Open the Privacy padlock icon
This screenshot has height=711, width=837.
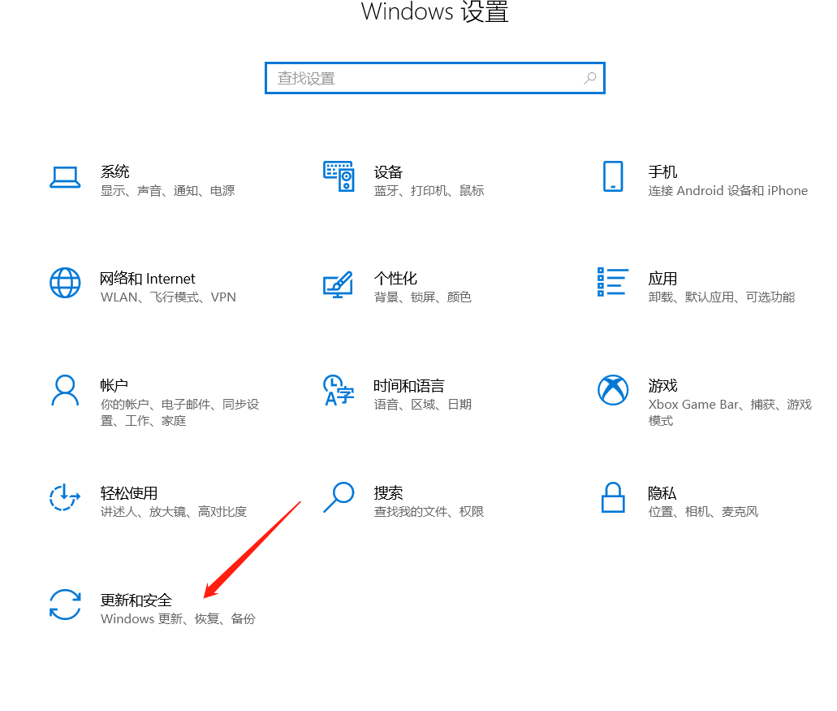(x=613, y=497)
